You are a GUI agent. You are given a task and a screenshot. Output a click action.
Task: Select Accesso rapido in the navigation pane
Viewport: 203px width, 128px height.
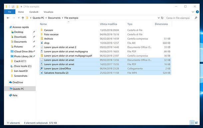21,27
